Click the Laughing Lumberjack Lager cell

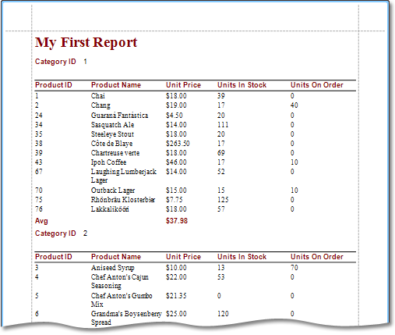click(124, 176)
